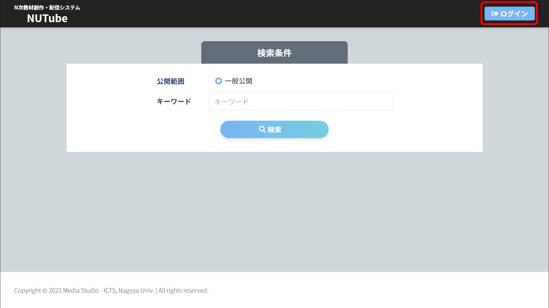Click the 検索 search button
Image resolution: width=549 pixels, height=308 pixels.
(x=274, y=129)
